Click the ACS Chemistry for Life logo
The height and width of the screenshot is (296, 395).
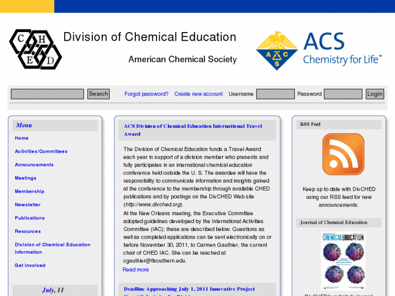(319, 51)
